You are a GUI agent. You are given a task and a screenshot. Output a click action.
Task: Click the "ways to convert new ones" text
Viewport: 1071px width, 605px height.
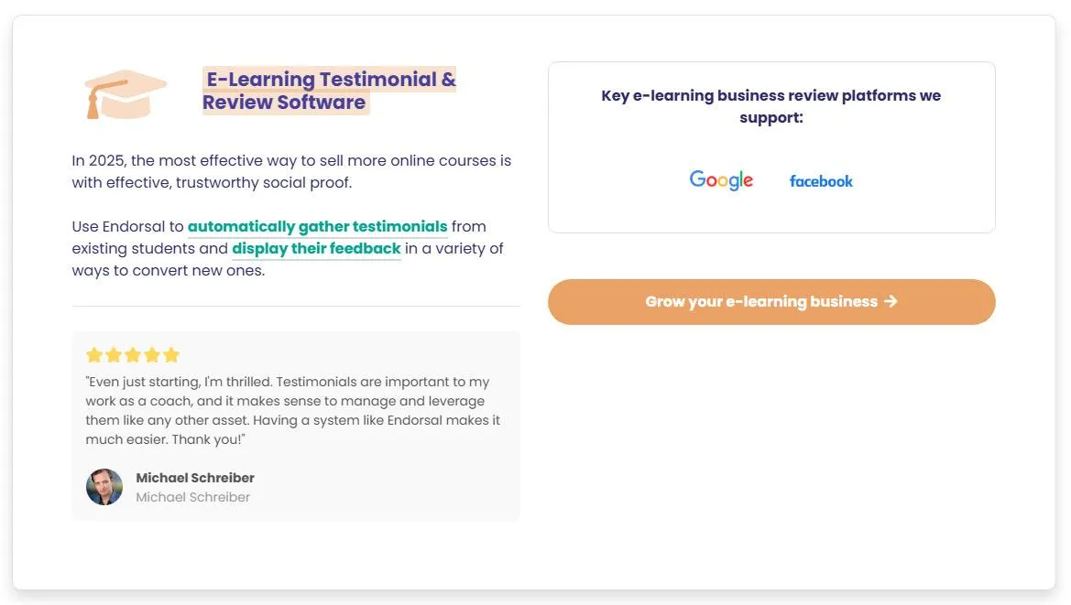coord(169,271)
